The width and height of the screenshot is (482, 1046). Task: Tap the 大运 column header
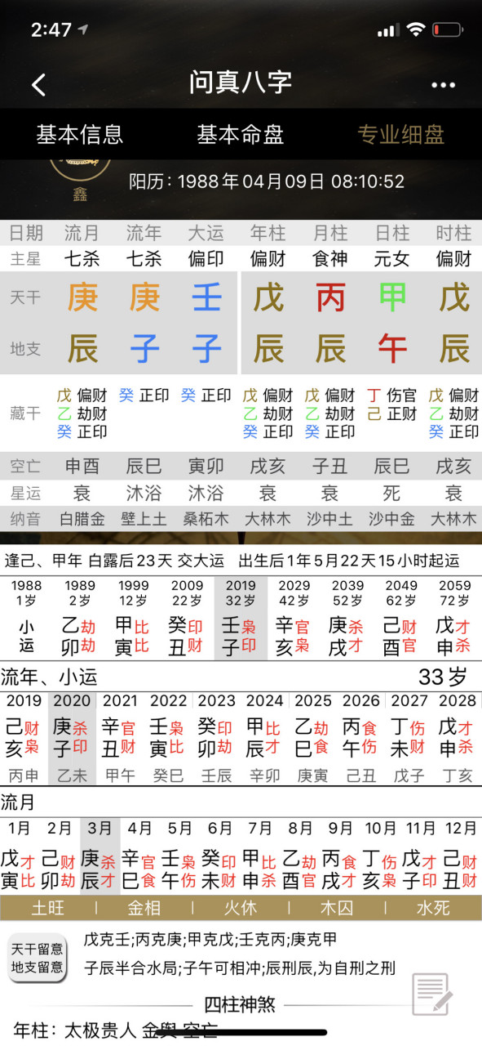[x=206, y=234]
